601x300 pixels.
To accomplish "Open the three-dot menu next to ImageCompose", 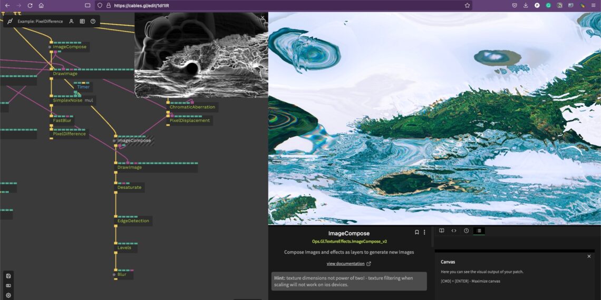I will click(424, 232).
